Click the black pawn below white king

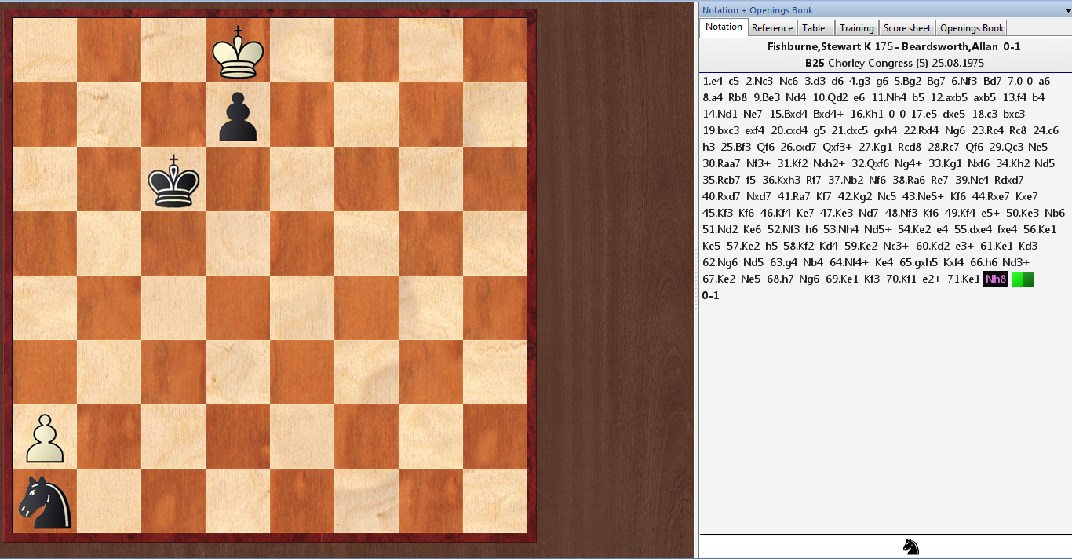238,116
